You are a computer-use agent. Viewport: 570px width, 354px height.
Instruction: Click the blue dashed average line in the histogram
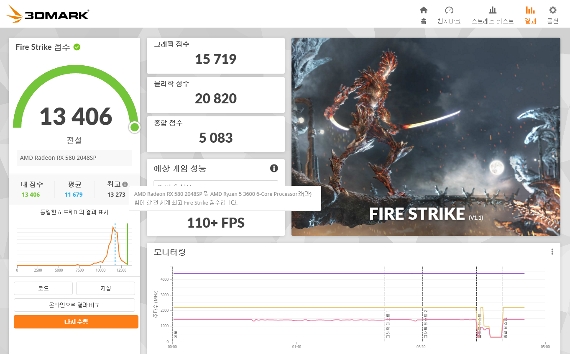115,244
